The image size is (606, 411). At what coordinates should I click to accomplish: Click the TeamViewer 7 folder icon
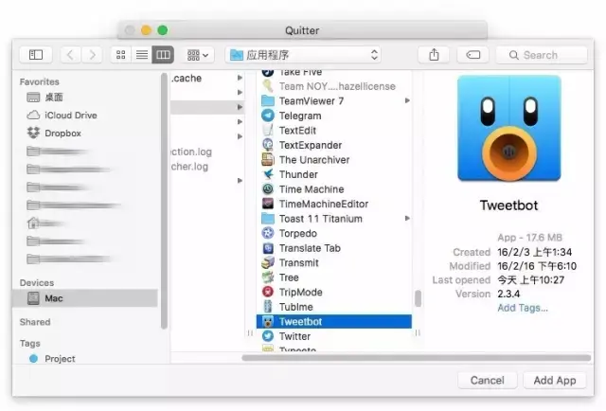coord(268,101)
